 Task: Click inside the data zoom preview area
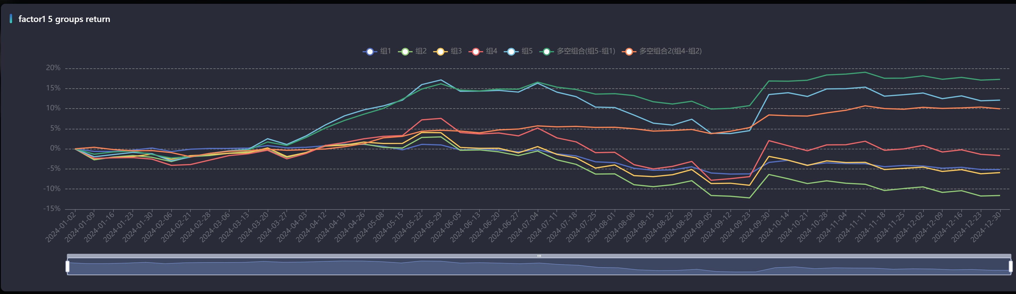pyautogui.click(x=539, y=266)
